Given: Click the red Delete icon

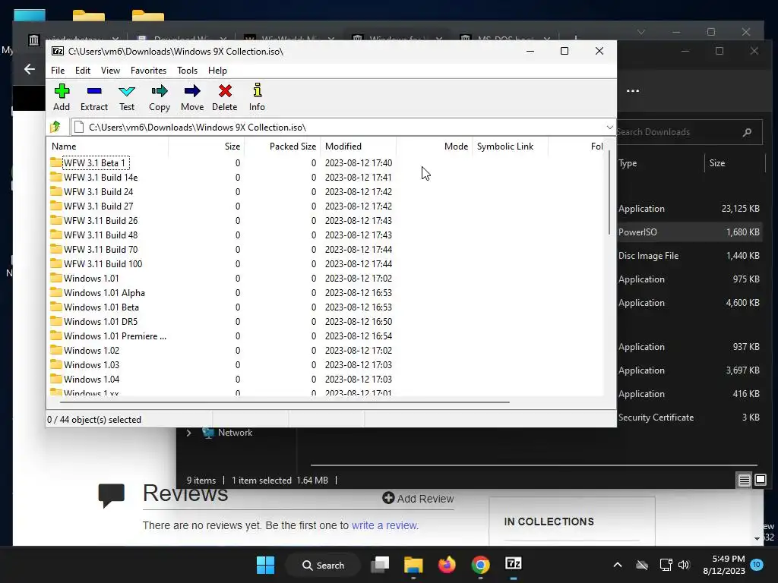Looking at the screenshot, I should coord(225,97).
